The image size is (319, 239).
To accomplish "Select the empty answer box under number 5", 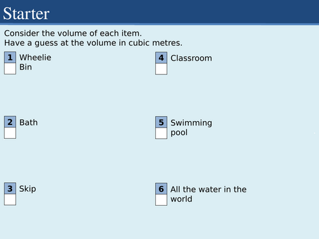I will click(x=161, y=133).
